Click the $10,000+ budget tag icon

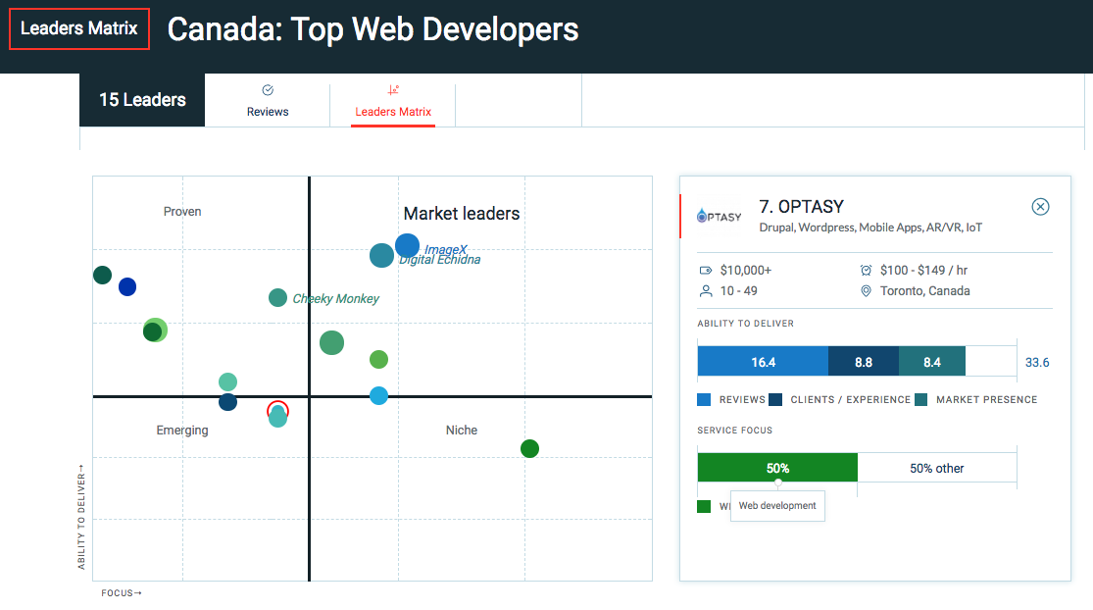tap(706, 271)
